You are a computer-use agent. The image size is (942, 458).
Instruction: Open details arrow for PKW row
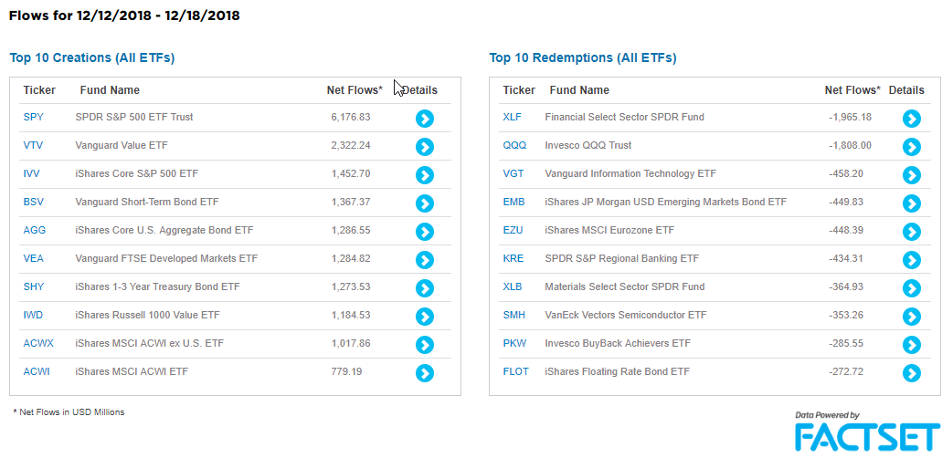[x=911, y=345]
